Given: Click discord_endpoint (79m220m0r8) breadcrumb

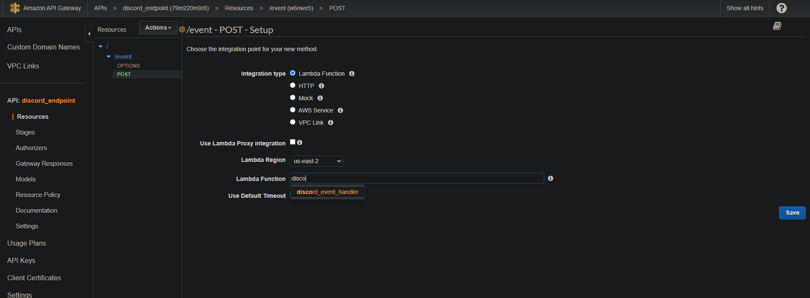Looking at the screenshot, I should (x=166, y=8).
